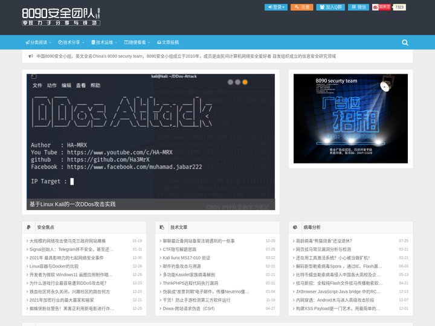Screen dimensions: 435x326
Task: Open the 文章投稿 nav item
Action: (168, 42)
